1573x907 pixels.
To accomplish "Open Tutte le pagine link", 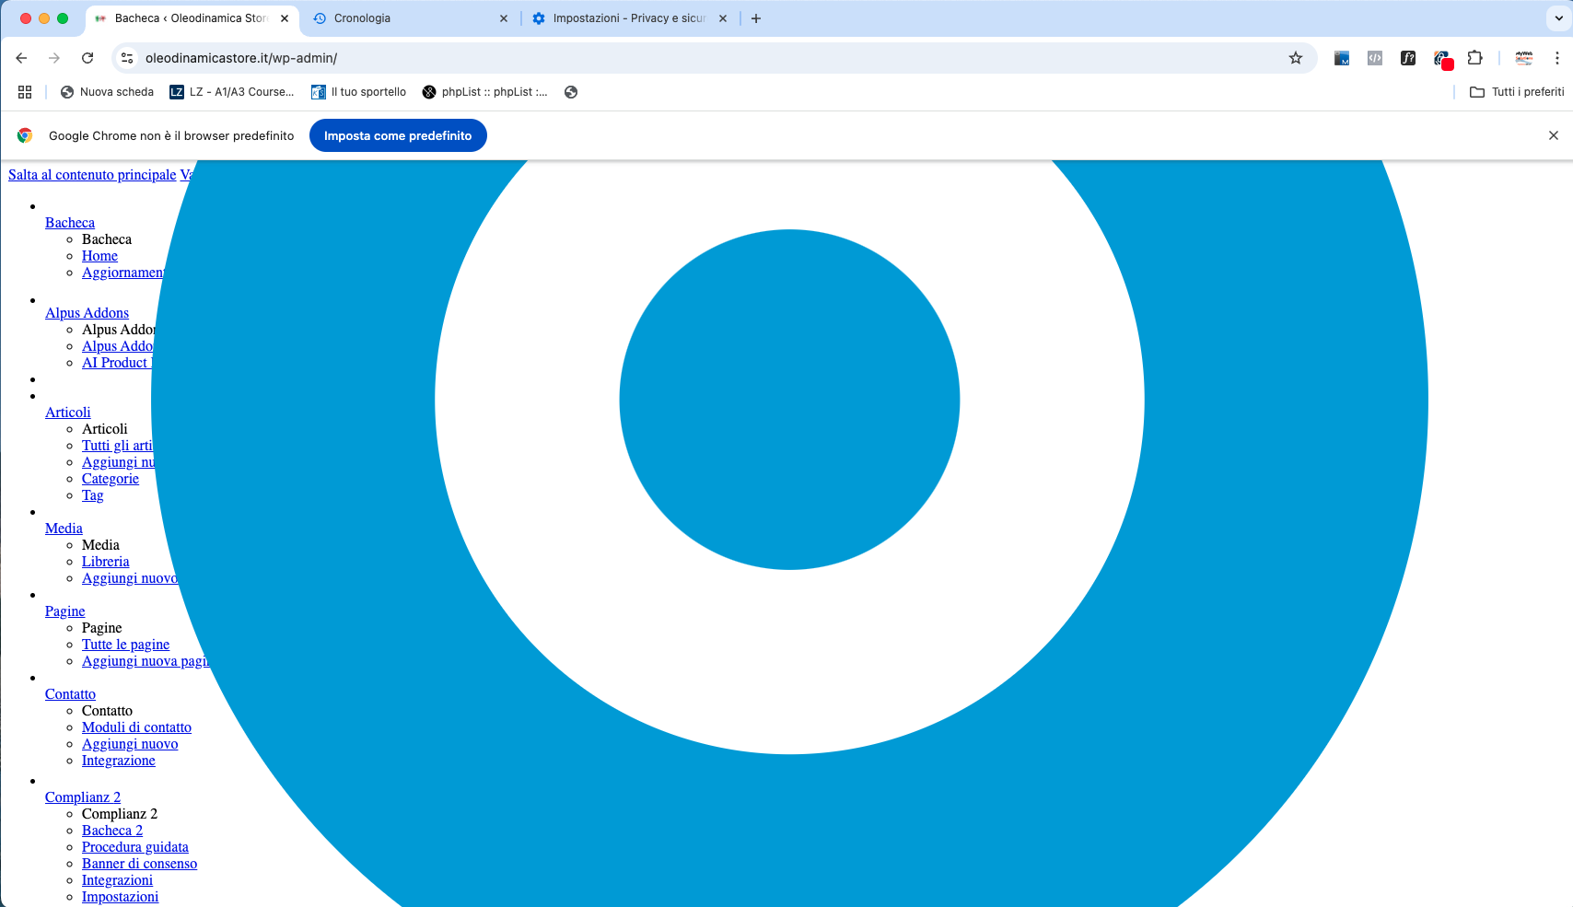I will (125, 645).
